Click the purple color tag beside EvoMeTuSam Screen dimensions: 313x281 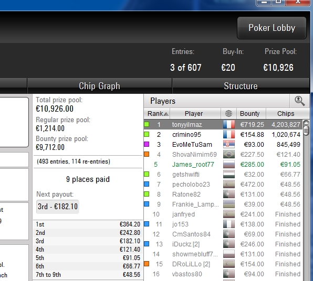coord(147,144)
